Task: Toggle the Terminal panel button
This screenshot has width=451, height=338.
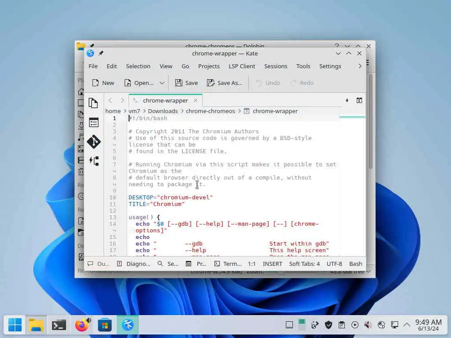Action: [x=228, y=264]
